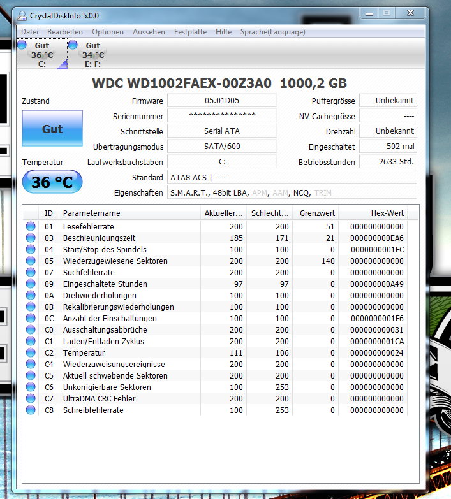
Task: Click status icon of Unkorrigierbare Sektoren row
Action: (31, 387)
